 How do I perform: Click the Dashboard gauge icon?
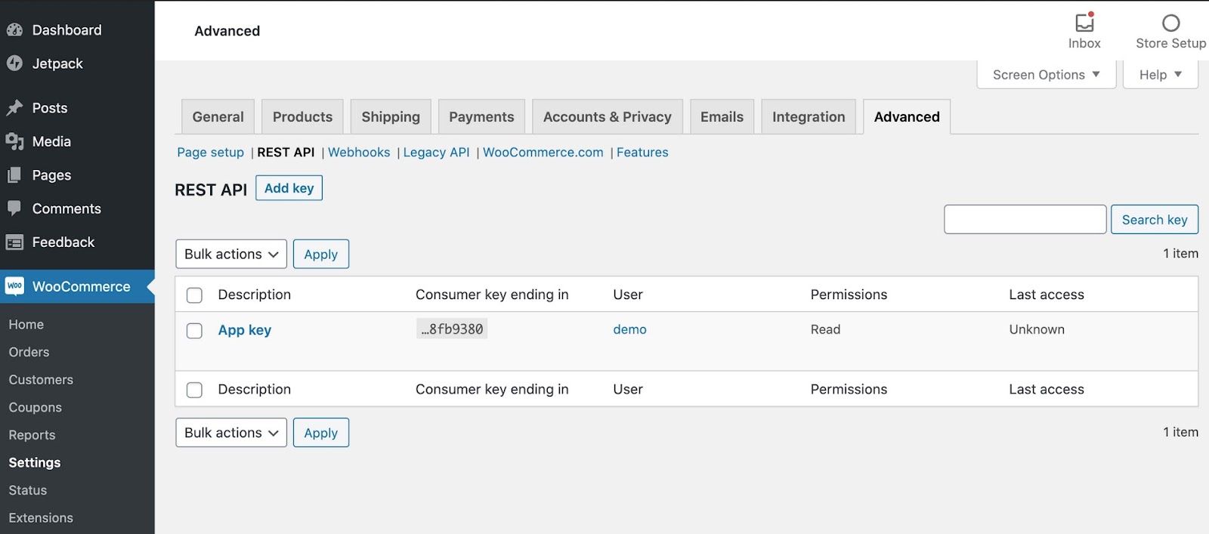[x=14, y=30]
